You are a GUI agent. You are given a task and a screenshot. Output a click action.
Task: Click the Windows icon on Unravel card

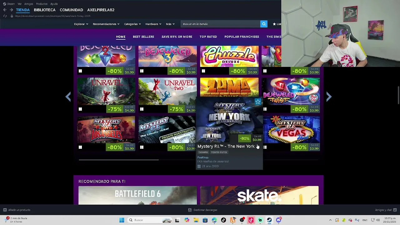[80, 109]
